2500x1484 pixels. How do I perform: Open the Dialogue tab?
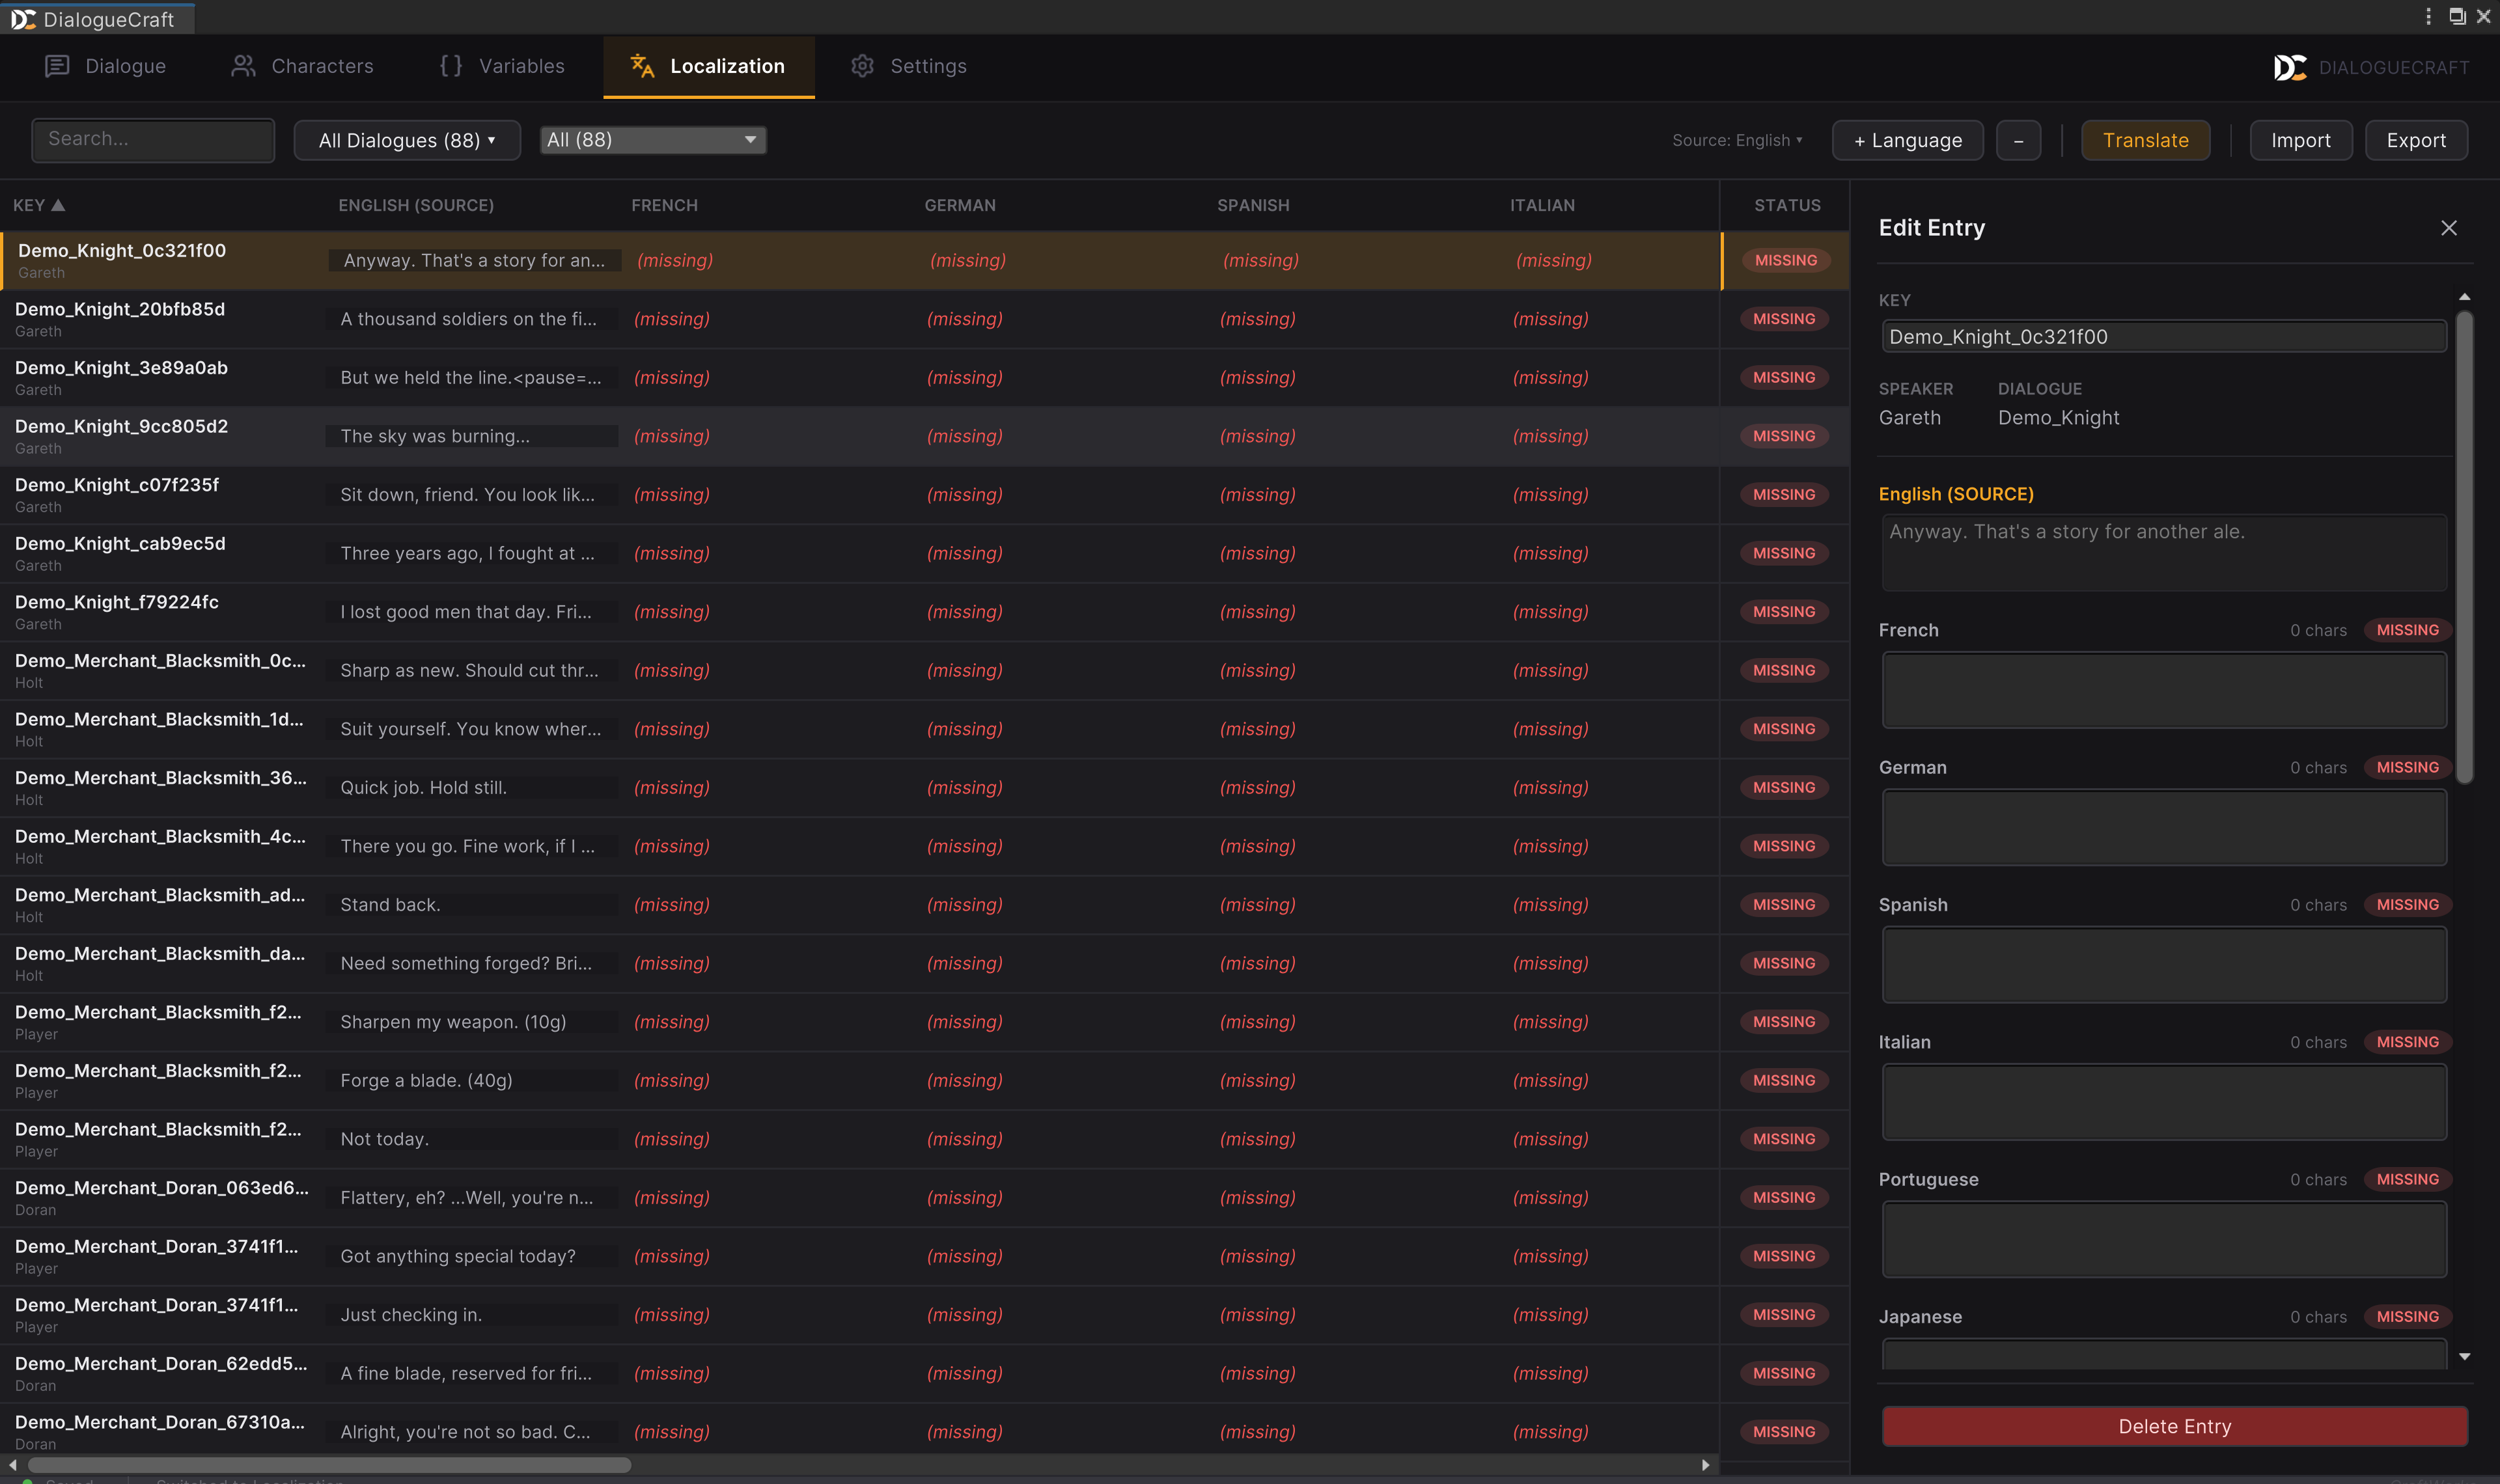(x=106, y=66)
